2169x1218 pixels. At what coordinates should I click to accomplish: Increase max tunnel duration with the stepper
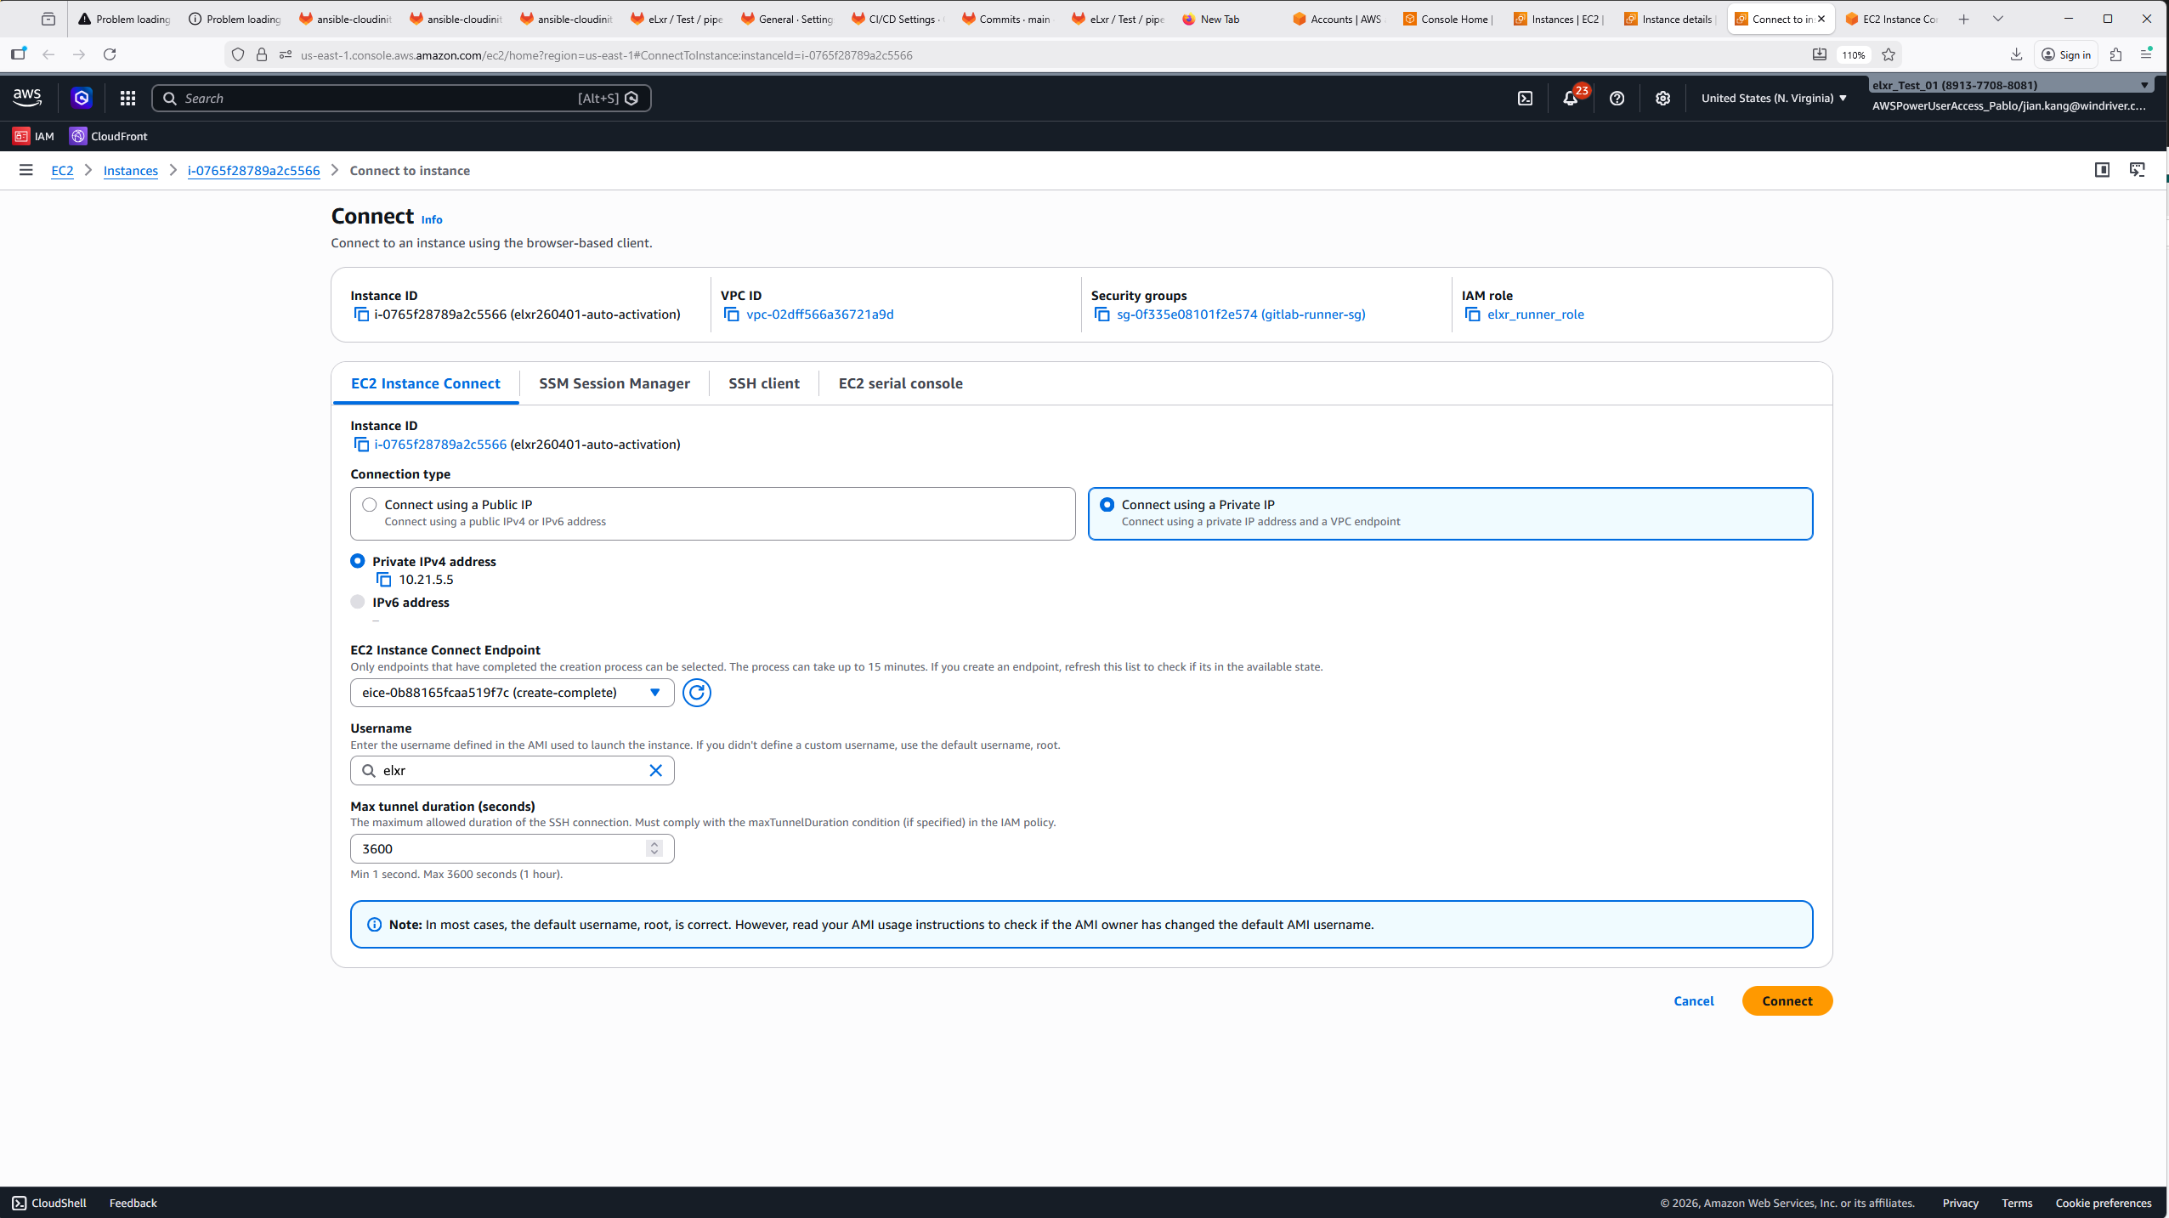(x=654, y=844)
